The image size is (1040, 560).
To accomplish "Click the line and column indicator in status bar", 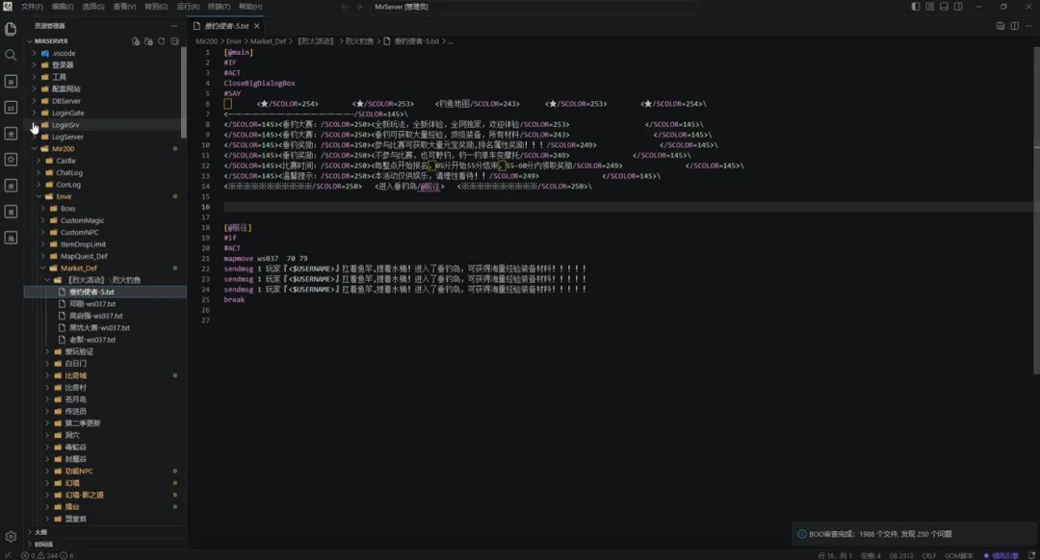I will click(x=835, y=555).
